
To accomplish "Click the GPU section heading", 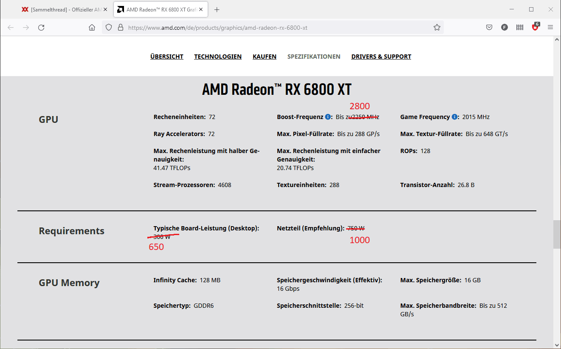I will (48, 119).
